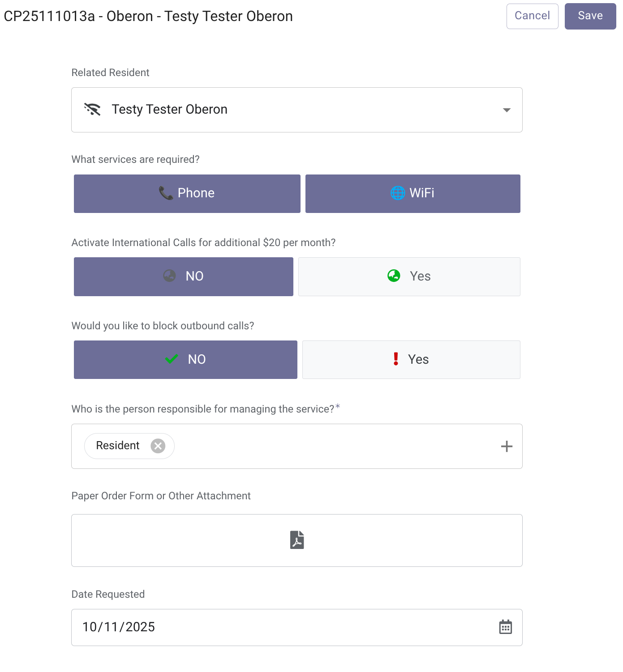Choose NO for blocking outbound calls
The height and width of the screenshot is (672, 623).
(185, 360)
